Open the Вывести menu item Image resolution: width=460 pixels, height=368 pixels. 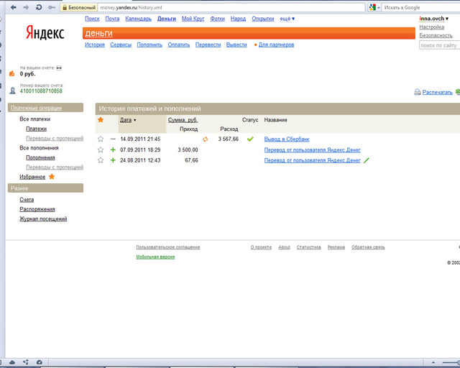(236, 45)
